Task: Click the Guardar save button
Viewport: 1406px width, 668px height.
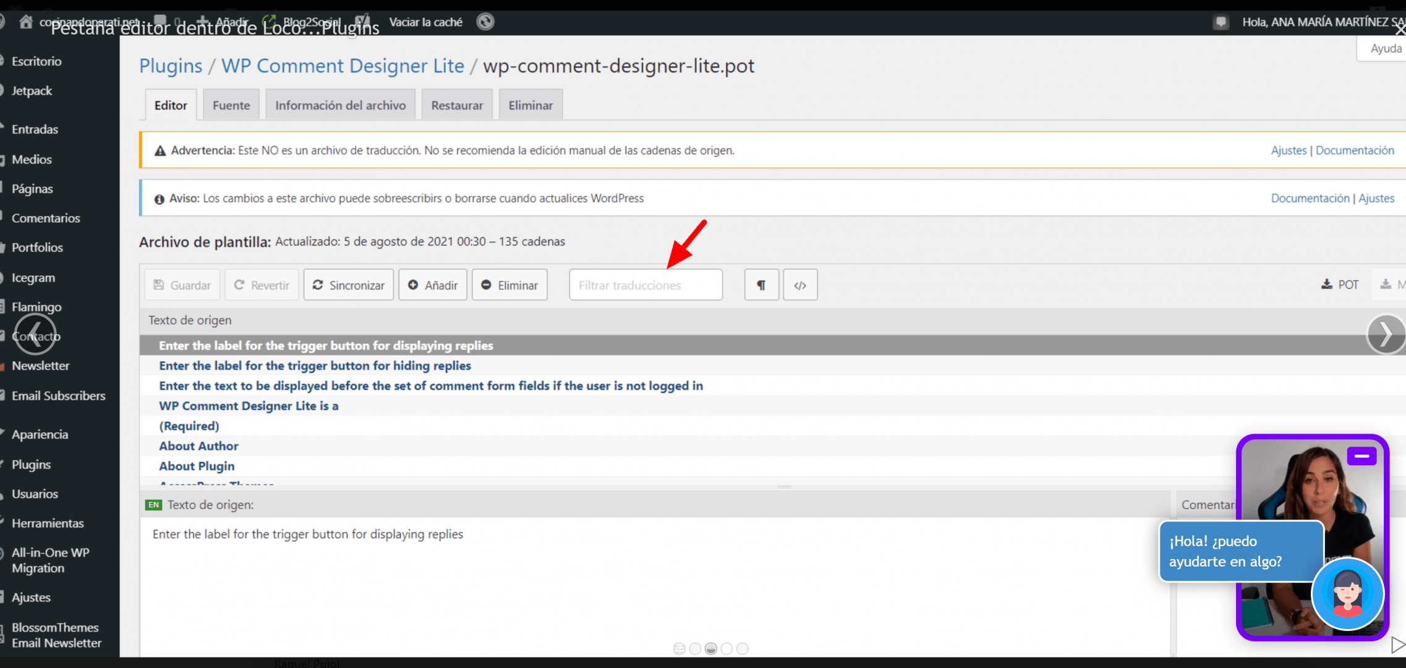Action: [x=182, y=285]
